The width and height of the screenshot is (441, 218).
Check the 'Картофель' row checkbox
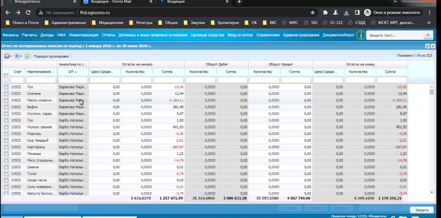(x=6, y=147)
